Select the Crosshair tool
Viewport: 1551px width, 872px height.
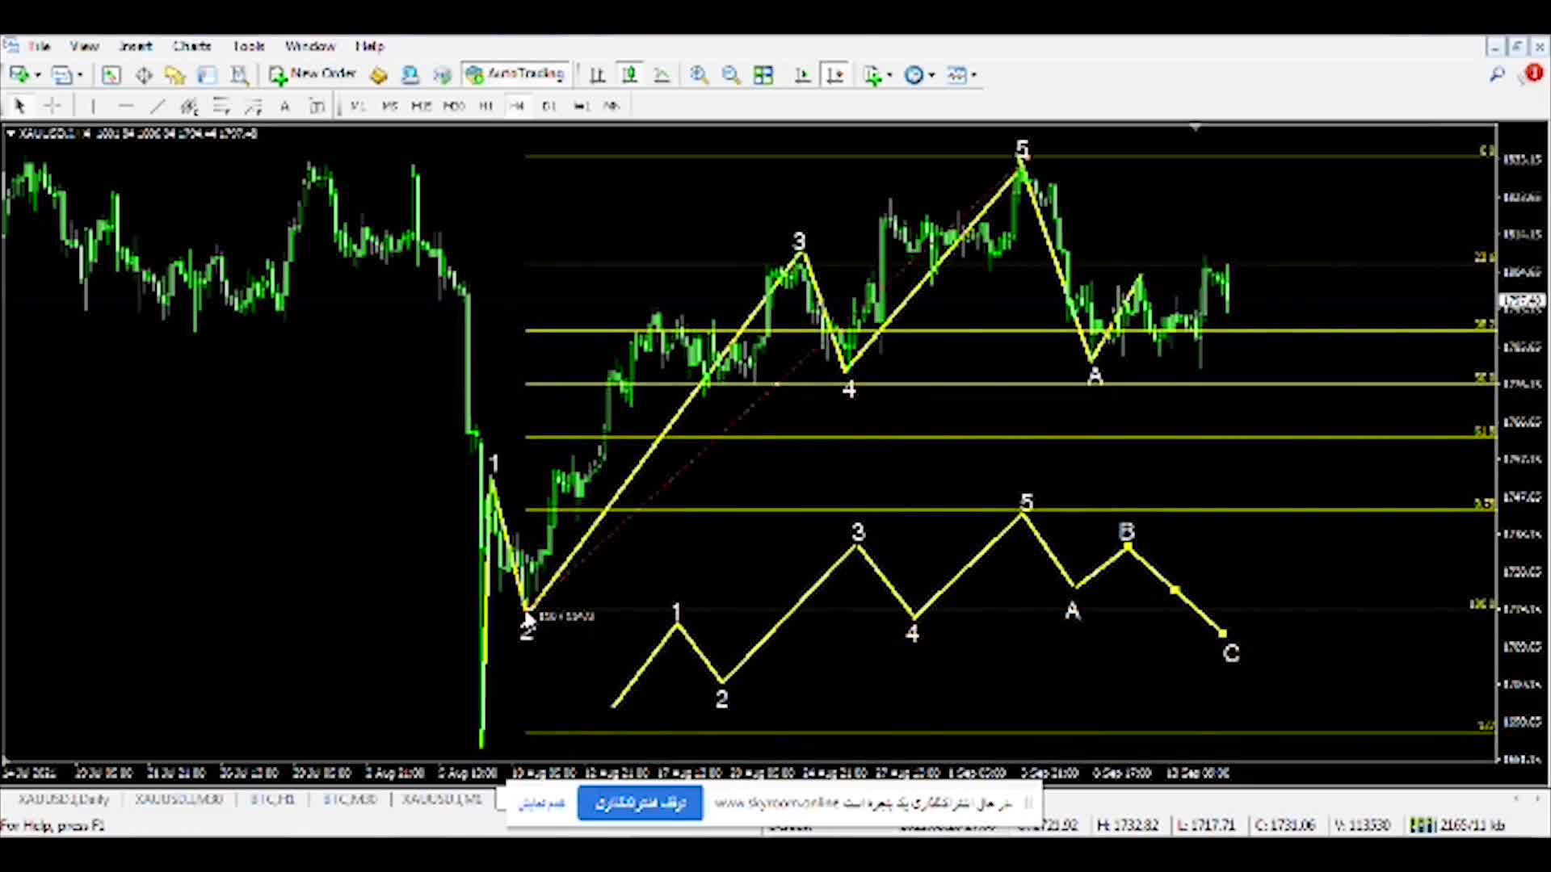click(x=53, y=106)
